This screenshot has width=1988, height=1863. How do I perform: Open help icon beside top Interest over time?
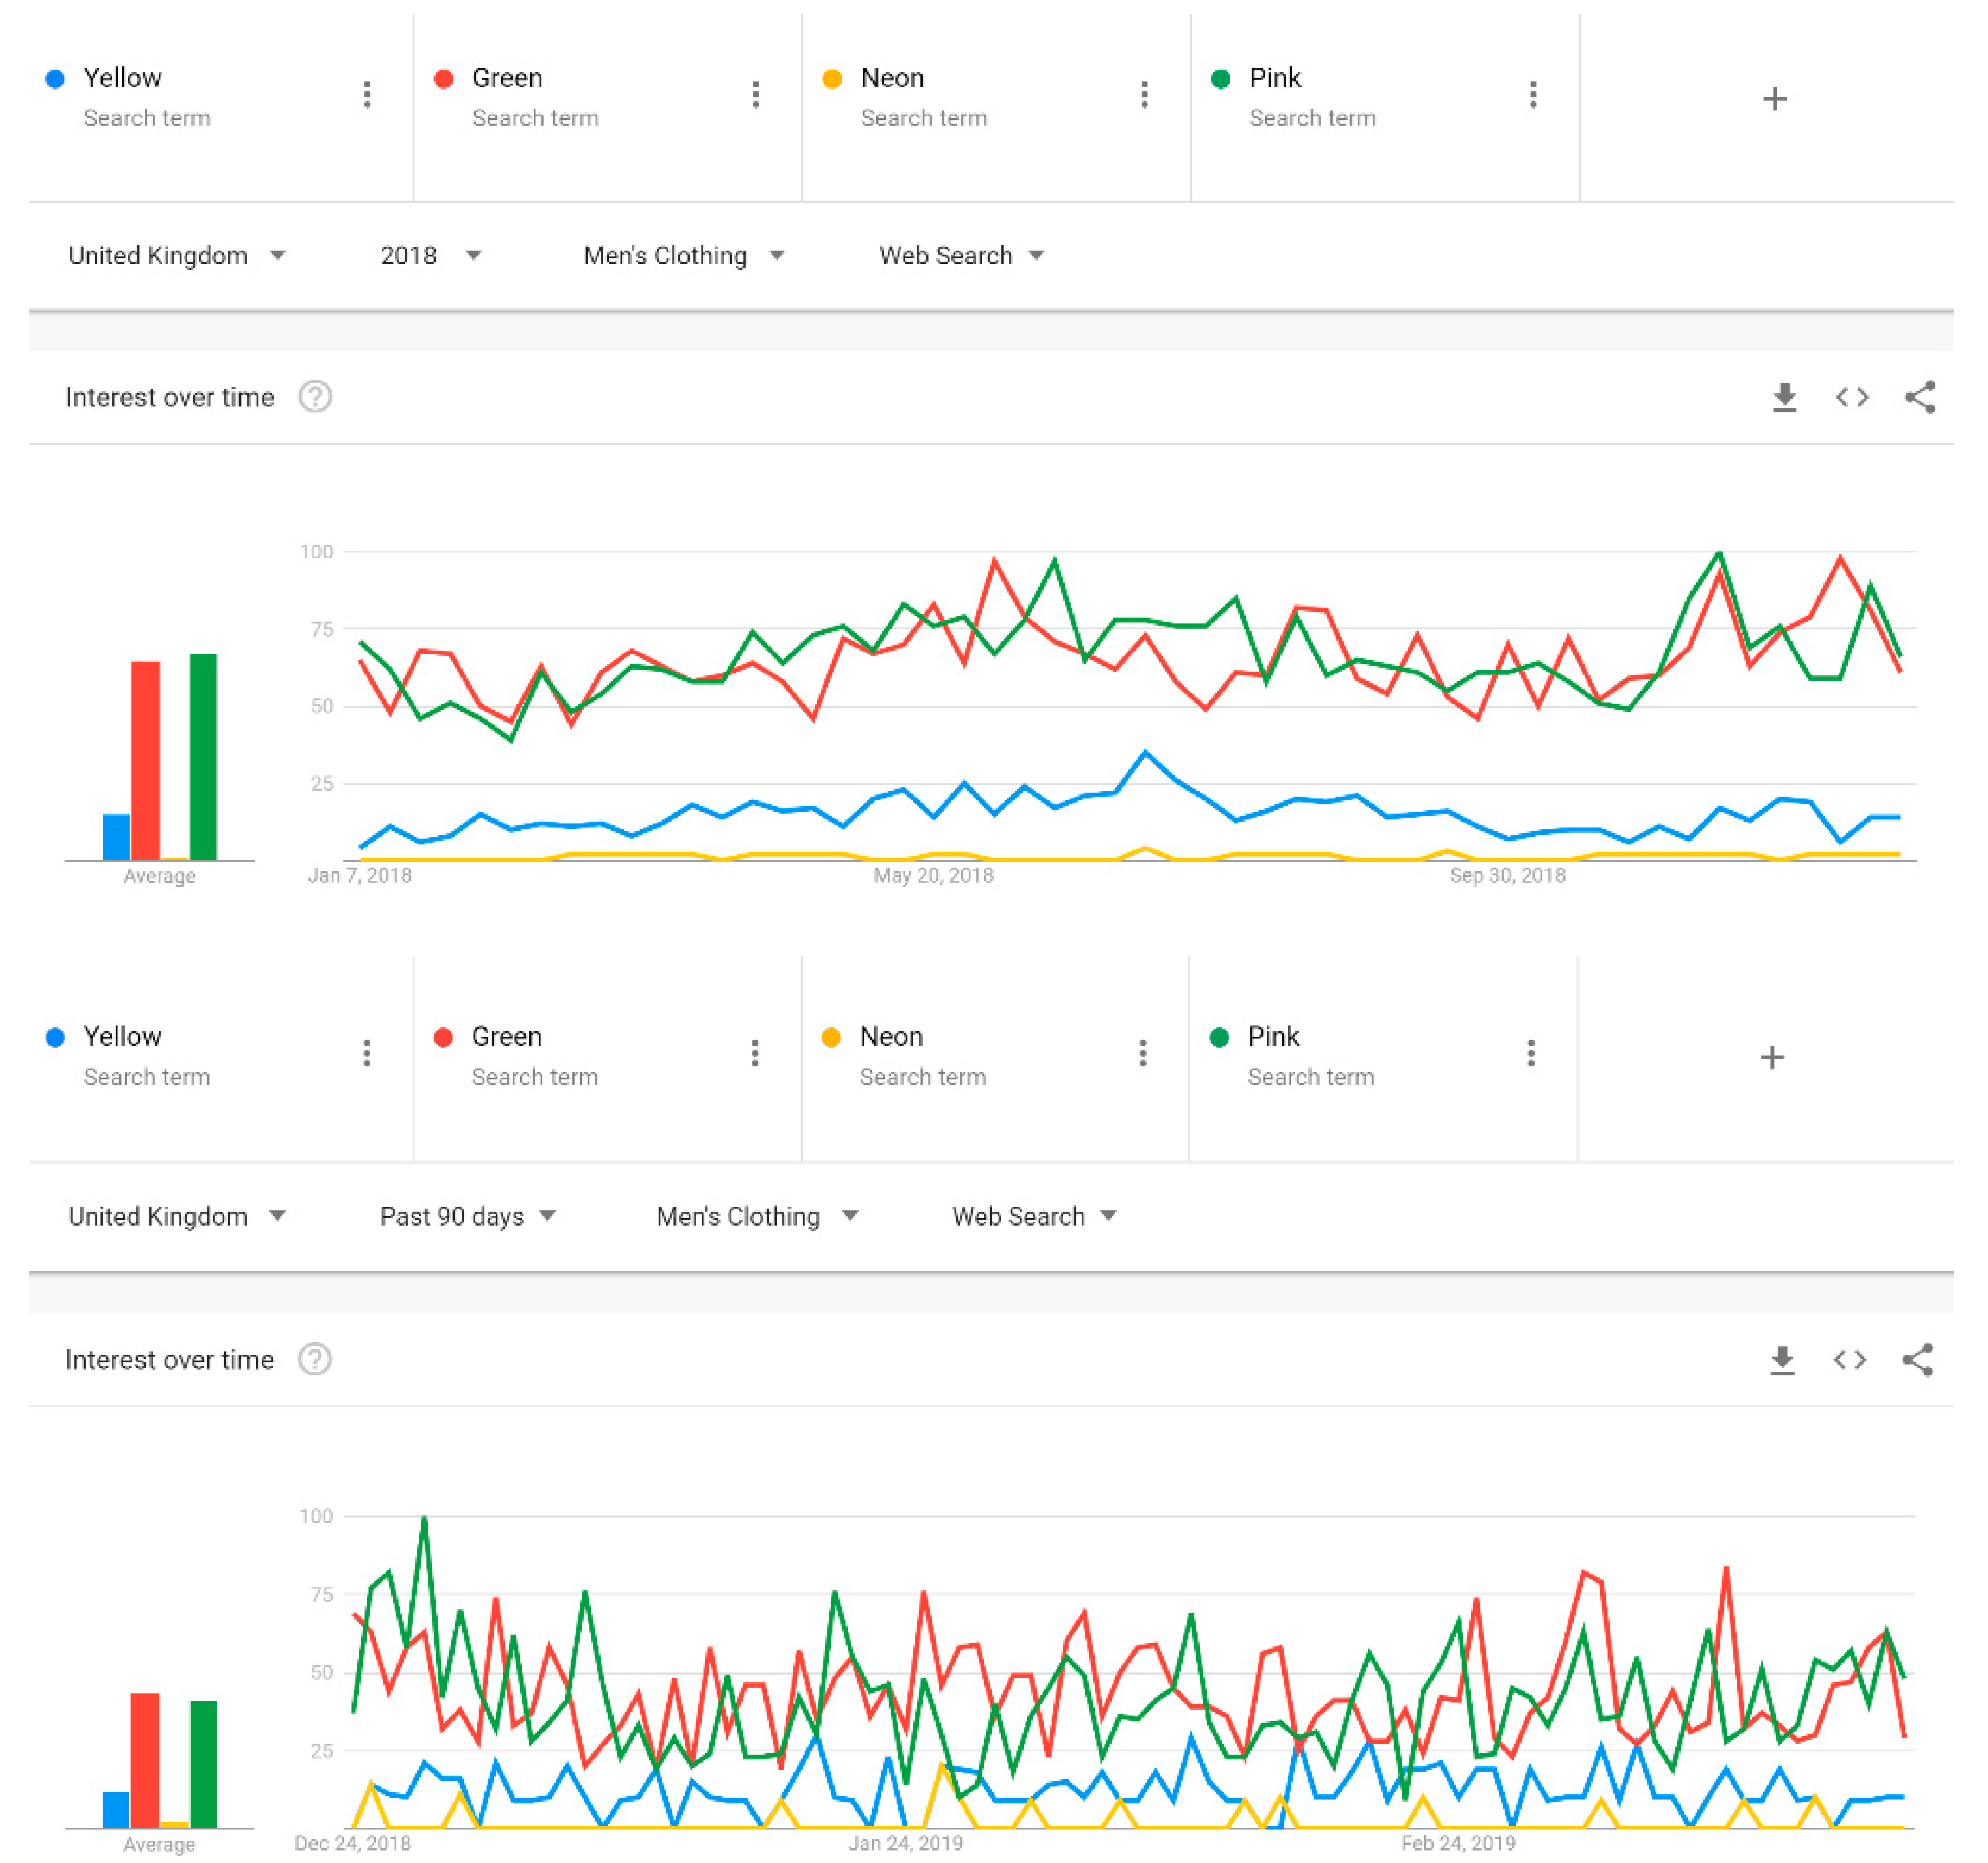tap(315, 397)
